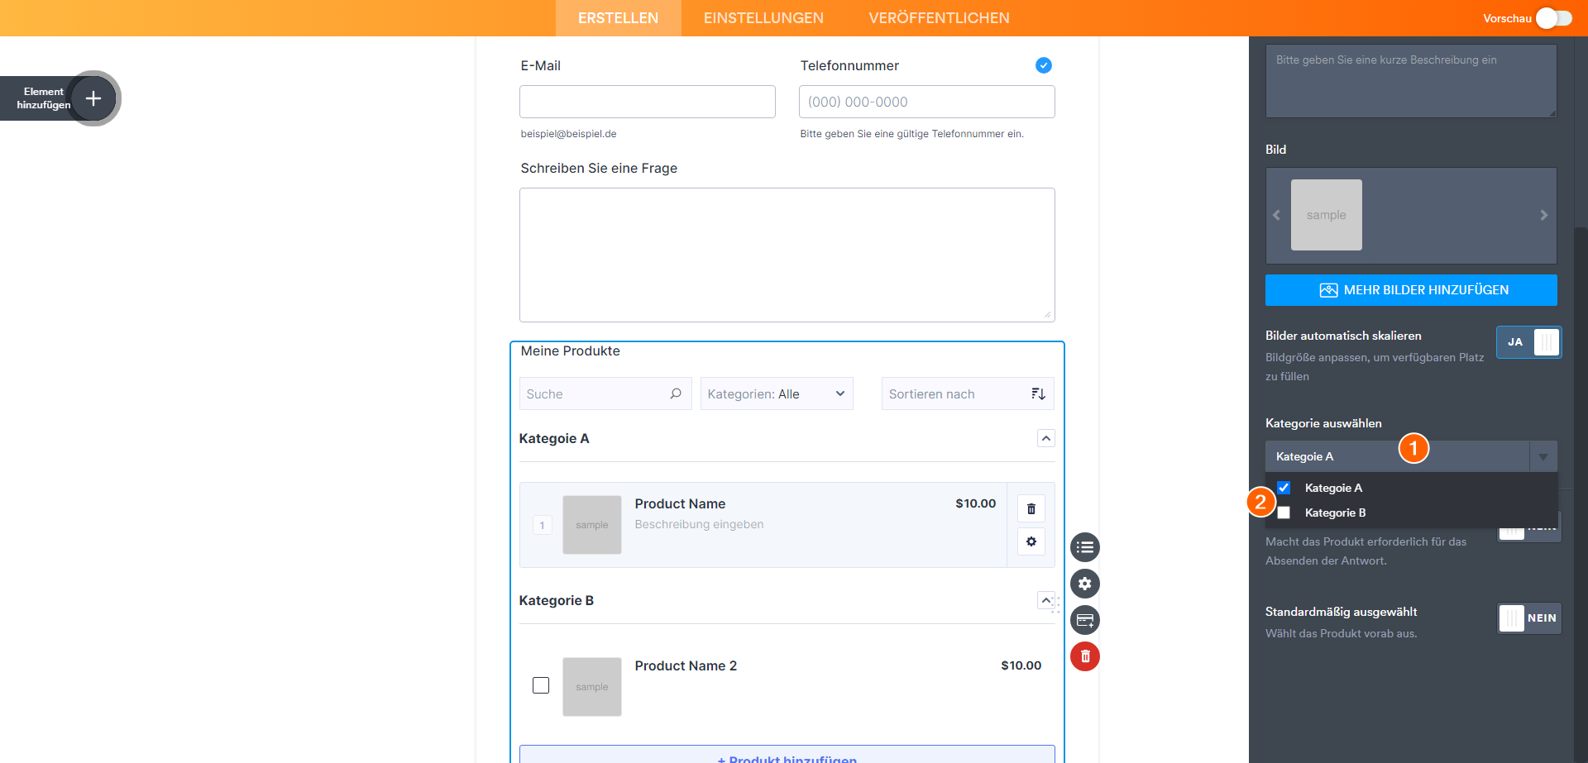Image resolution: width=1588 pixels, height=763 pixels.
Task: Select the sample image thumbnail in Bild
Action: pyautogui.click(x=1327, y=215)
